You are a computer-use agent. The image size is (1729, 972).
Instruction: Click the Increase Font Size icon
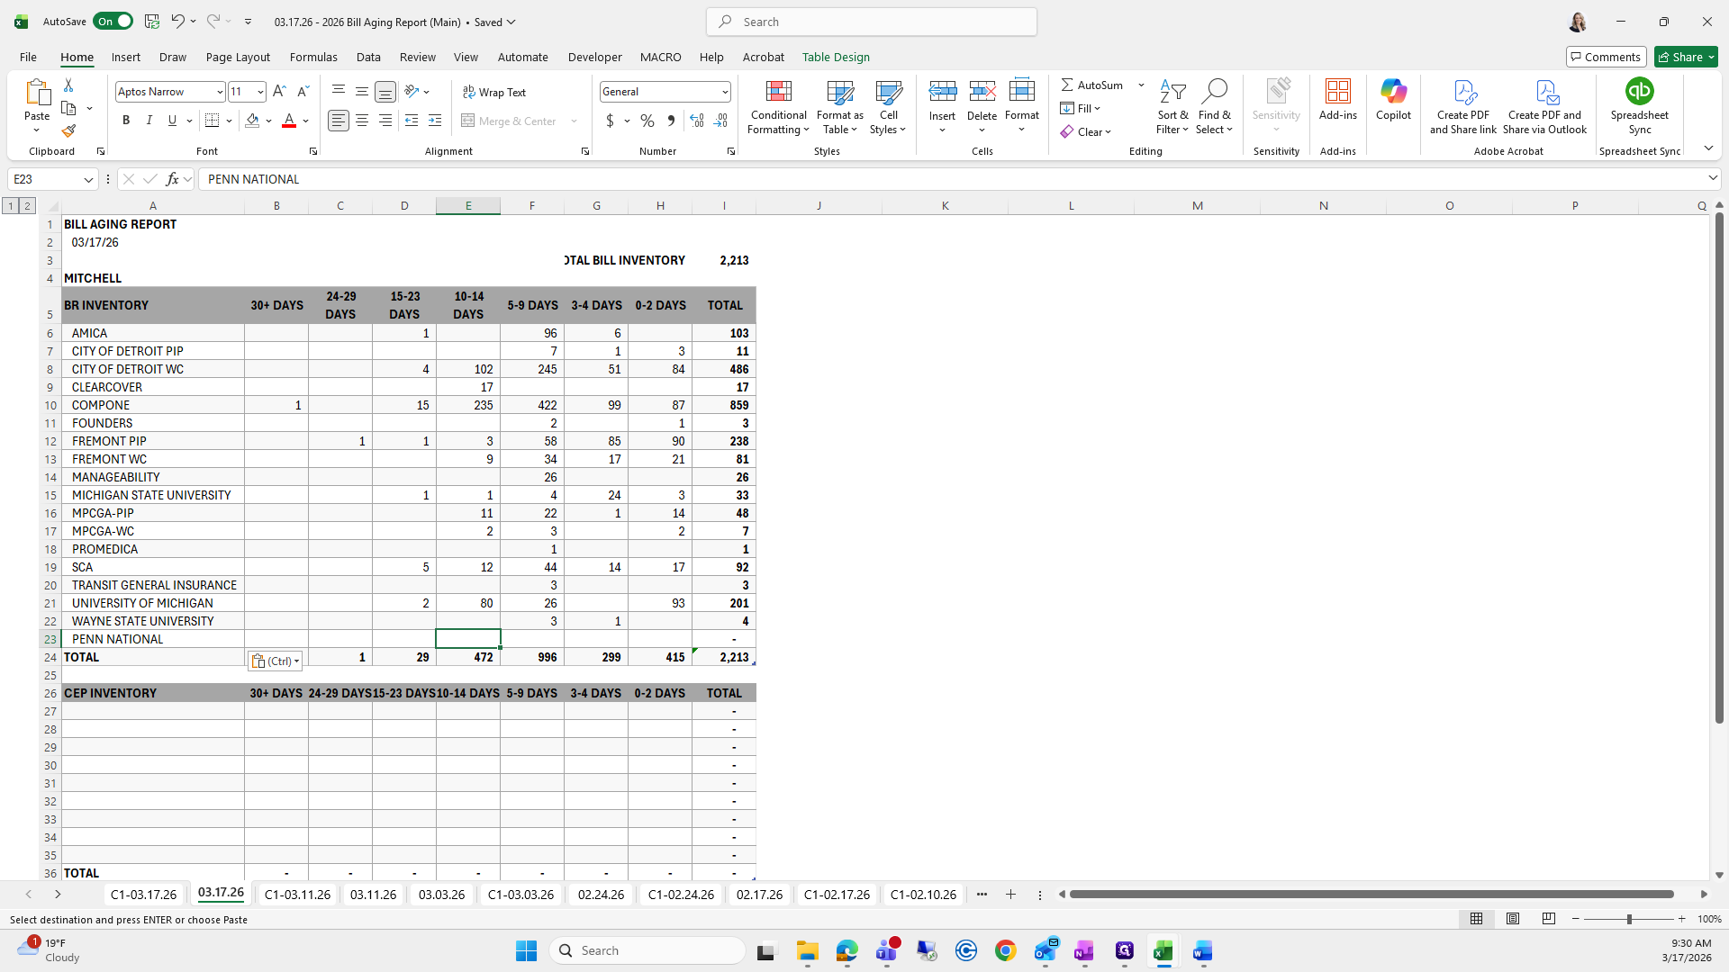tap(279, 92)
